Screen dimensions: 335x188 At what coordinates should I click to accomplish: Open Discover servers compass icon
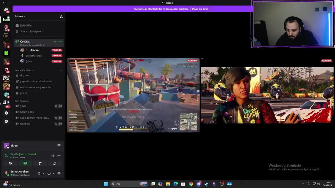pos(6,121)
